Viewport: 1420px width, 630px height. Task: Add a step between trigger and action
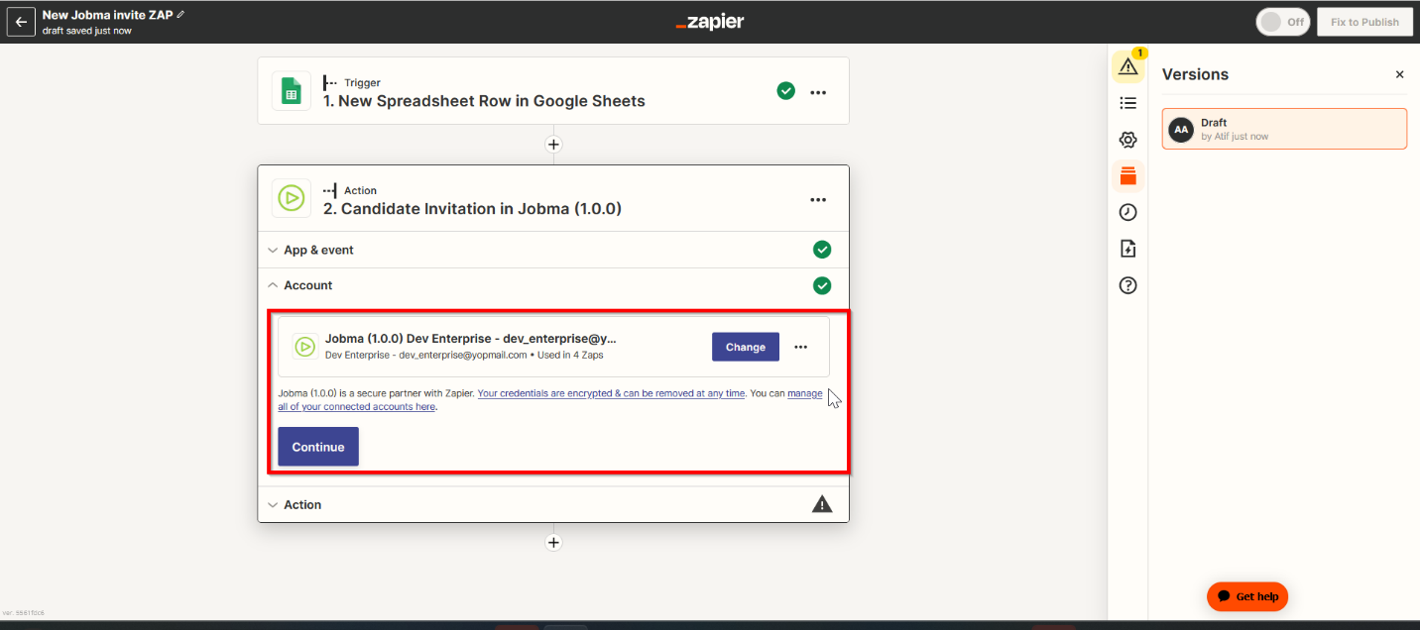tap(553, 145)
